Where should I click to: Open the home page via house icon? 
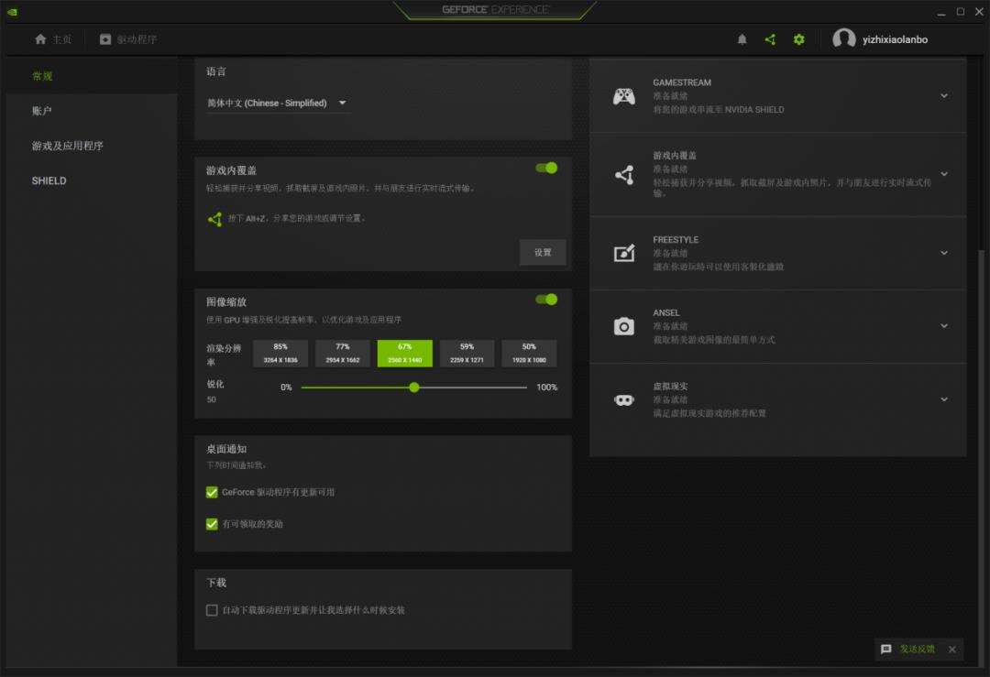[x=40, y=39]
